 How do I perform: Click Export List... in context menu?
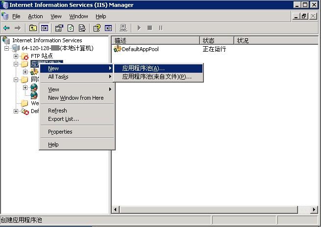coord(63,119)
